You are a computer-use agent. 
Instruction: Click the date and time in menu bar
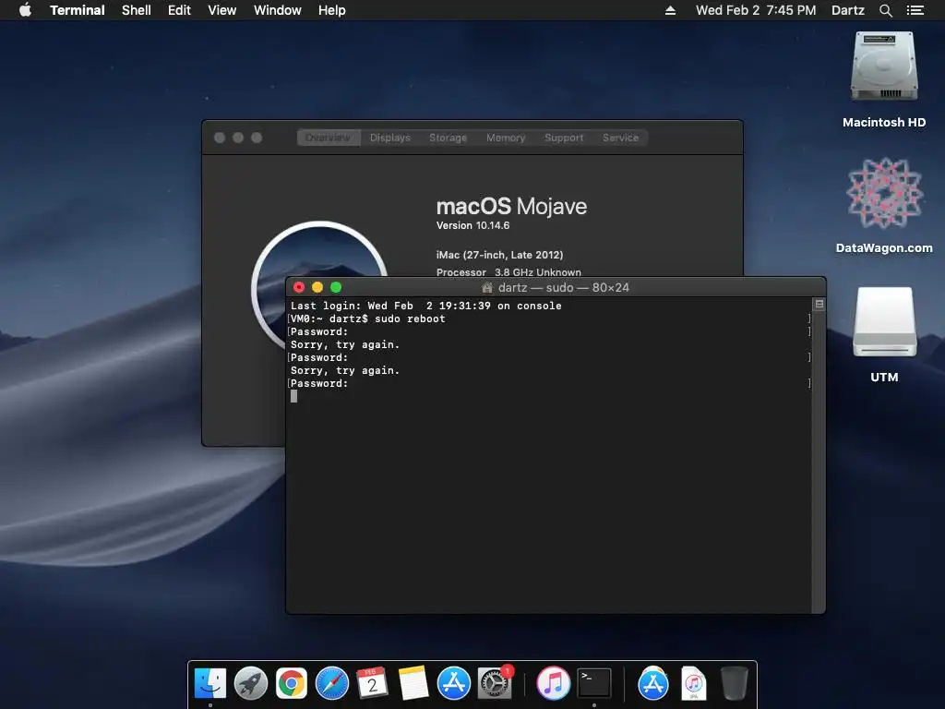pos(756,10)
